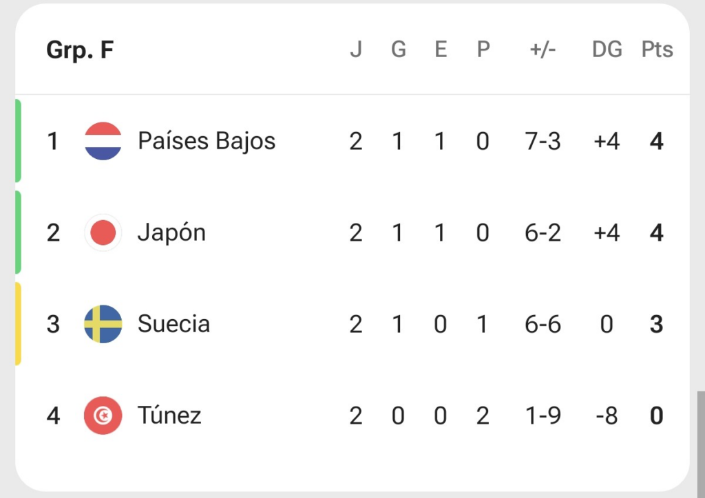Click the G column header
Screen dimensions: 705x498
(399, 50)
